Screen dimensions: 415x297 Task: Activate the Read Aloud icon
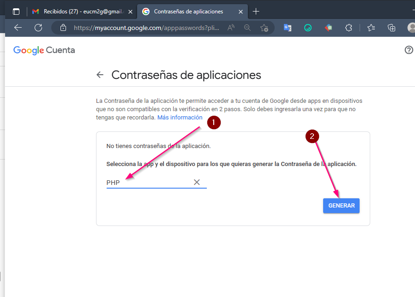pyautogui.click(x=231, y=28)
